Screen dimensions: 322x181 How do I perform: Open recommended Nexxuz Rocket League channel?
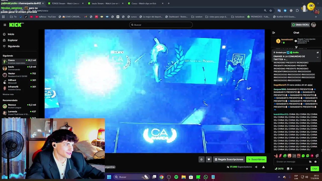click(x=19, y=106)
